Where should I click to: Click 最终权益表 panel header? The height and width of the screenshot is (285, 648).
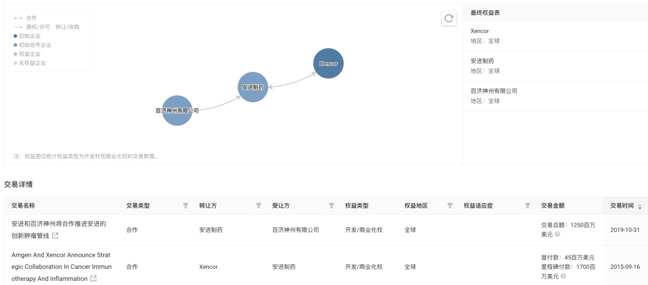point(556,13)
